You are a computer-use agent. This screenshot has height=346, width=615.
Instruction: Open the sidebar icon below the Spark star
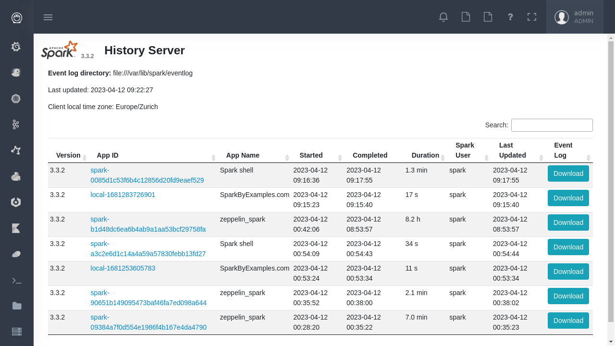[16, 176]
